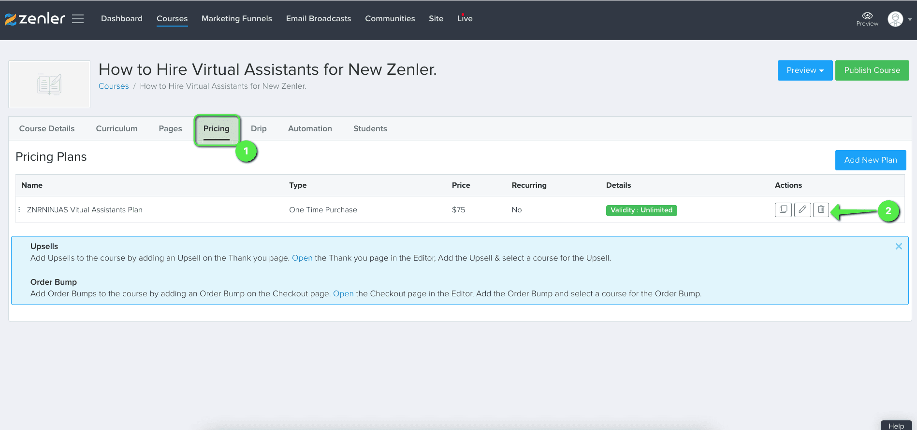Dismiss the Upsells info banner
The width and height of the screenshot is (917, 430).
[x=899, y=246]
